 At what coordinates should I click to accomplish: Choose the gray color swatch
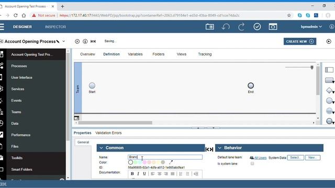pyautogui.click(x=163, y=162)
